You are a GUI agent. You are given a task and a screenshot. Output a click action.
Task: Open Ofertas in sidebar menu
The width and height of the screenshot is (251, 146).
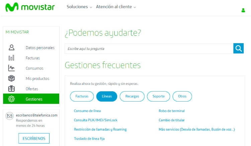point(31,89)
